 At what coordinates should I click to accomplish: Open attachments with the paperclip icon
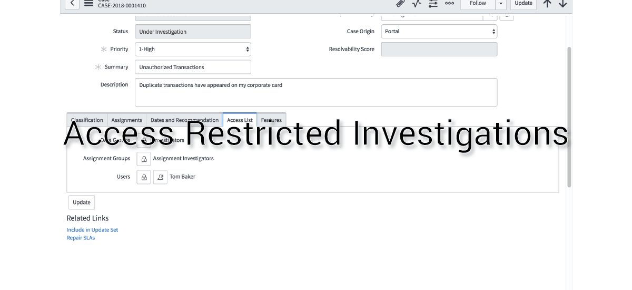pyautogui.click(x=400, y=3)
